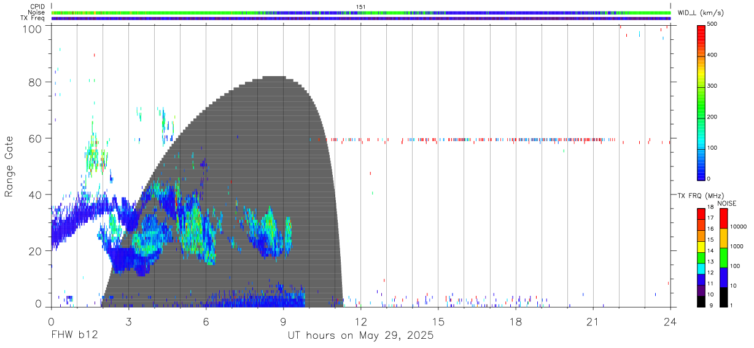Click the TX FRQ (MHz) legend title
Screen dimensions: 754x348
(700, 196)
